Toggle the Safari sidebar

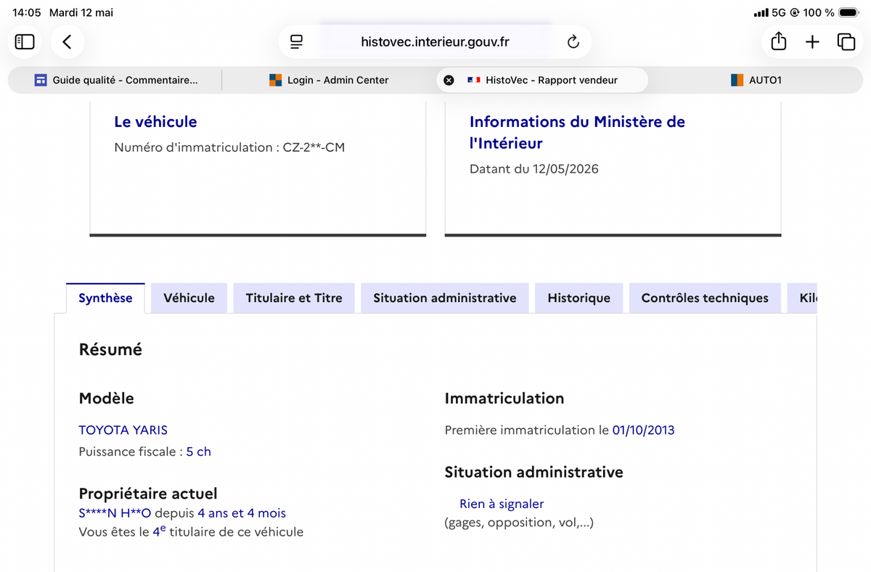(25, 42)
